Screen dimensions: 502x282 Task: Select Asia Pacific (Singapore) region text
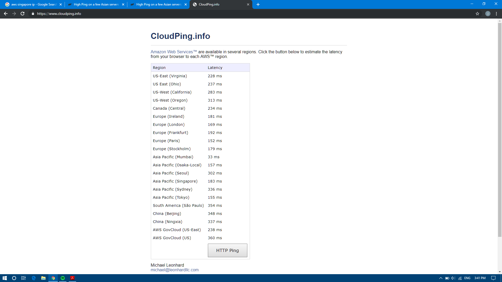coord(175,181)
